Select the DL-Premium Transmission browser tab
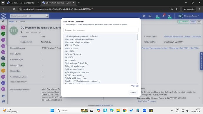This screenshot has height=114, width=203. pyautogui.click(x=58, y=3)
